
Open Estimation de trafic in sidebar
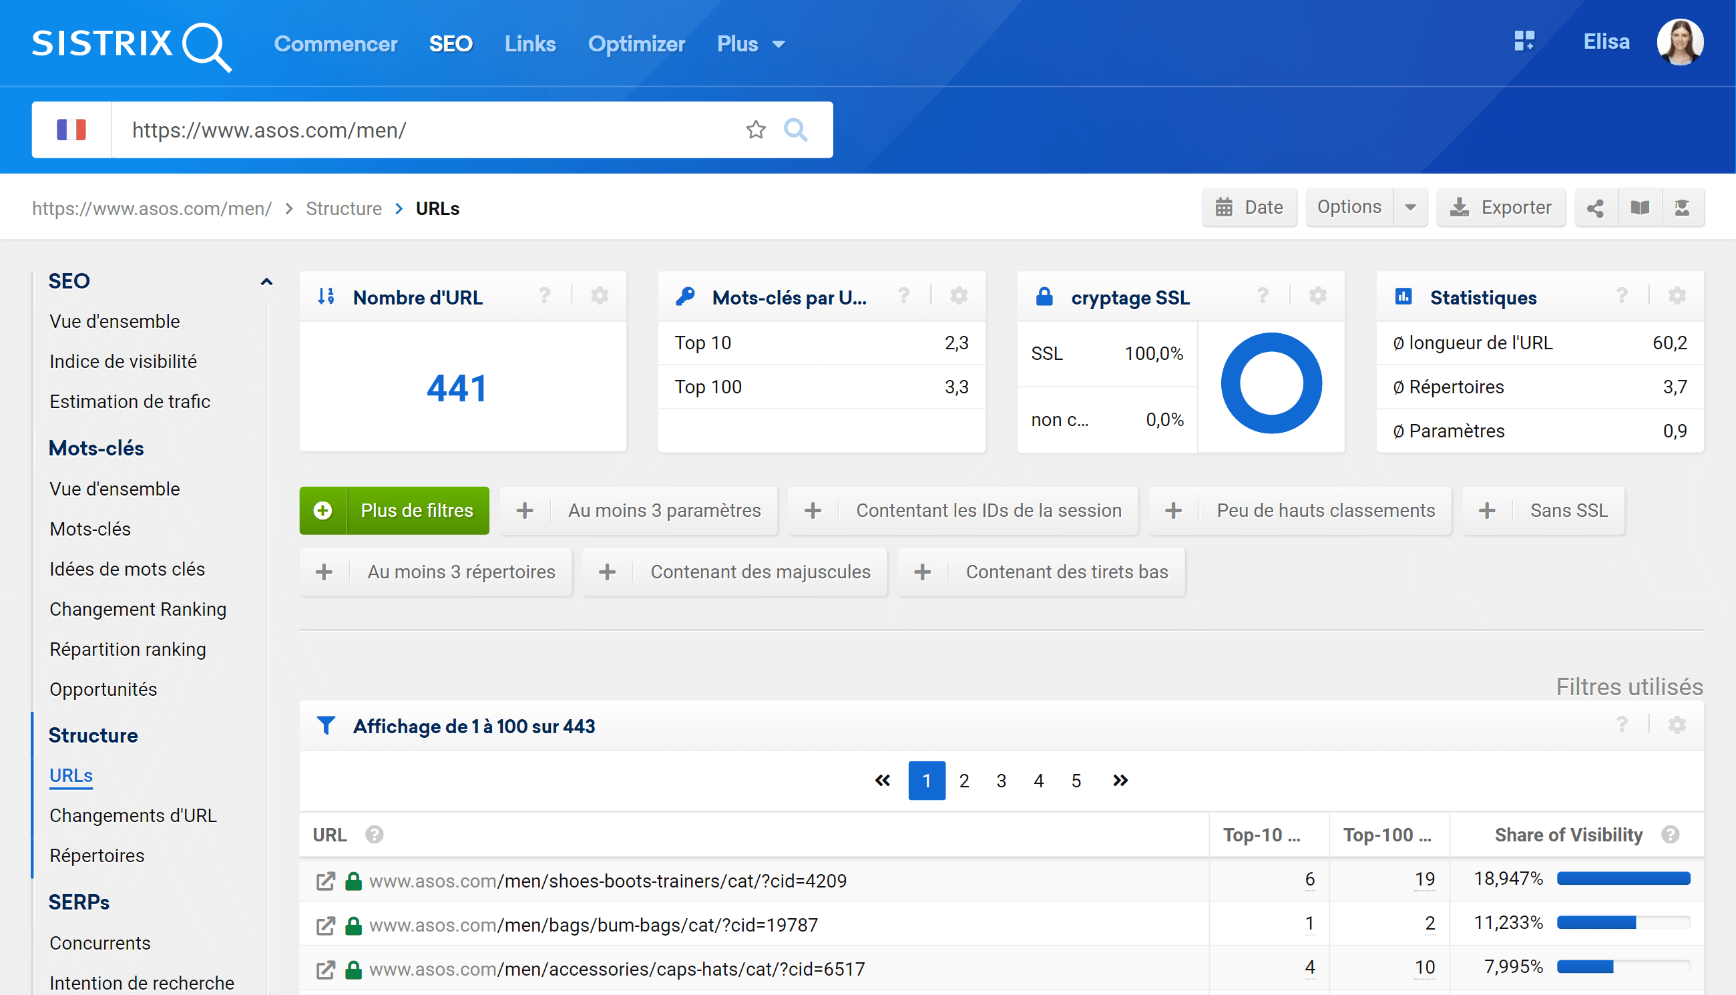click(130, 402)
